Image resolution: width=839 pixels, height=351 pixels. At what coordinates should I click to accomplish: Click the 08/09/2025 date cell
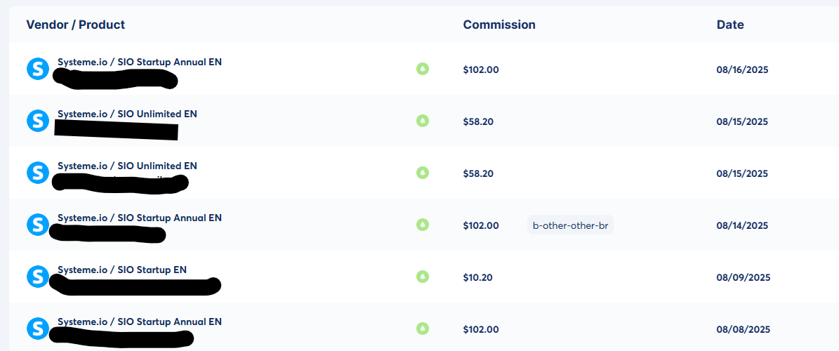point(744,277)
